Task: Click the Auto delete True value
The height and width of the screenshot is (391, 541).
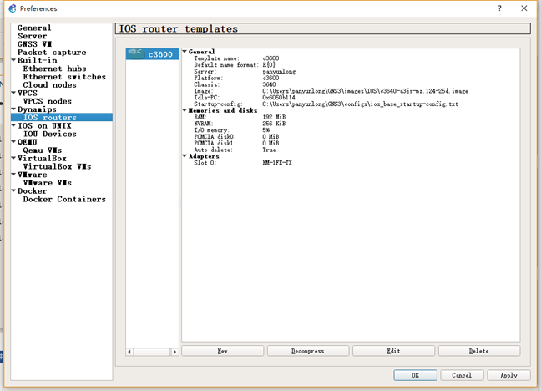Action: (269, 150)
